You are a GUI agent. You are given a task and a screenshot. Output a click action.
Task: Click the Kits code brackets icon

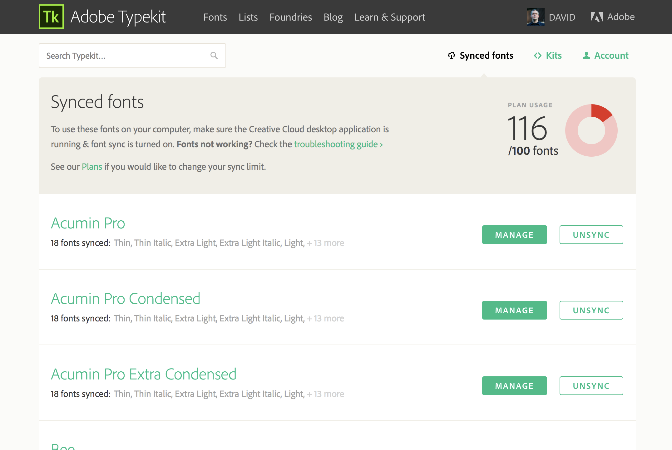(x=538, y=56)
